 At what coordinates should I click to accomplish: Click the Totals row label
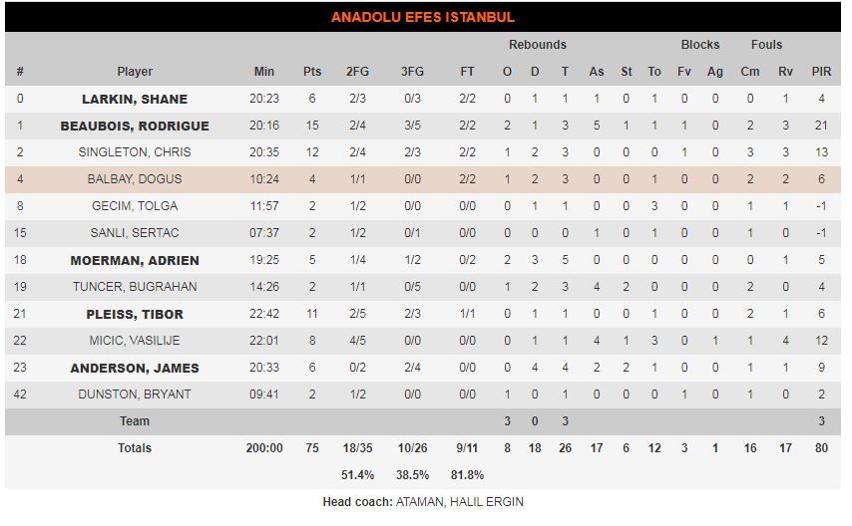click(x=135, y=448)
